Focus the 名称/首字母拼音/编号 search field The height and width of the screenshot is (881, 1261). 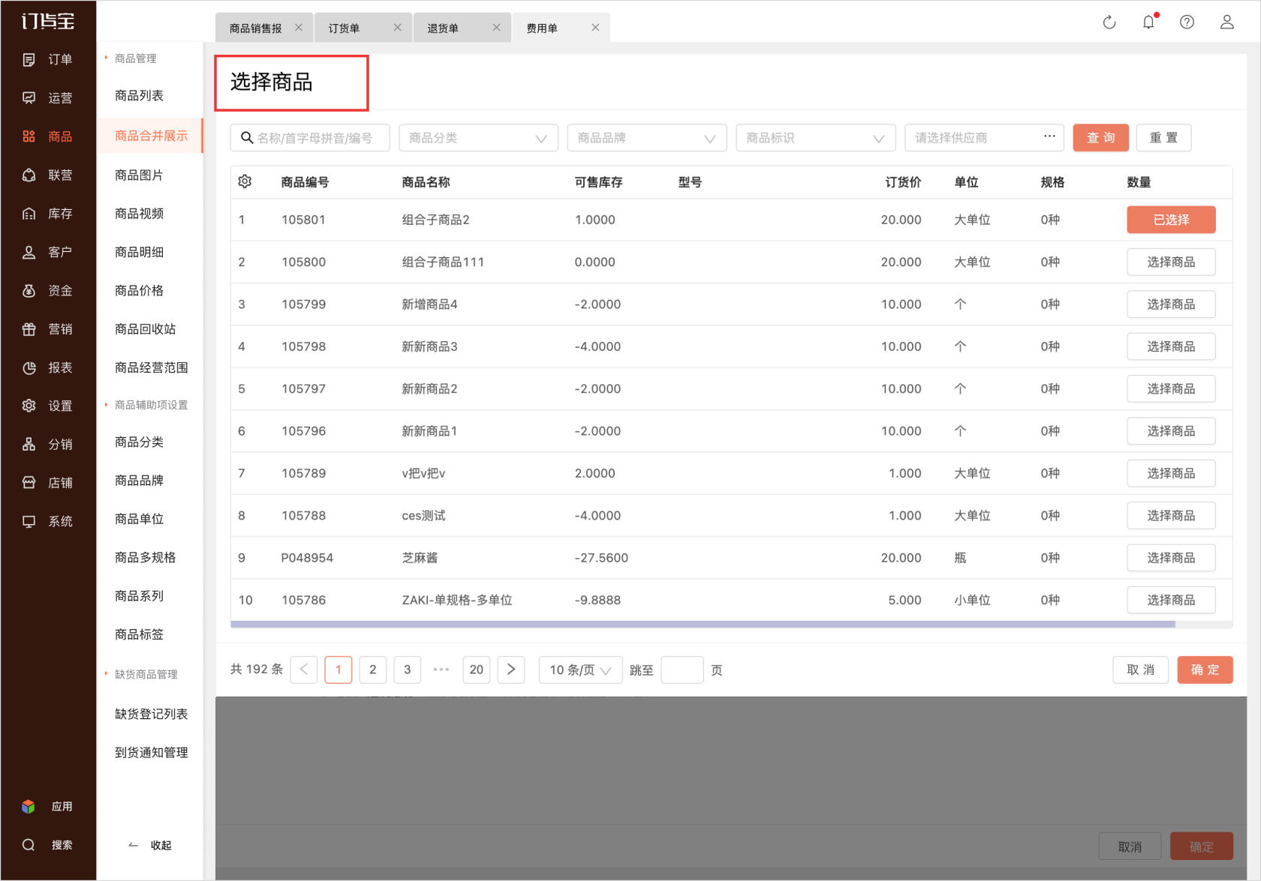(x=310, y=138)
